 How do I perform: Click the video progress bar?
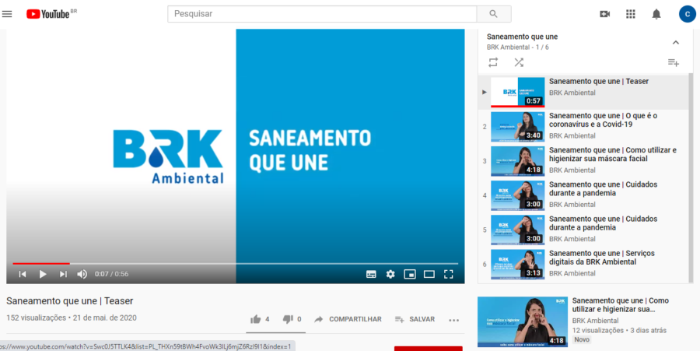click(x=233, y=264)
